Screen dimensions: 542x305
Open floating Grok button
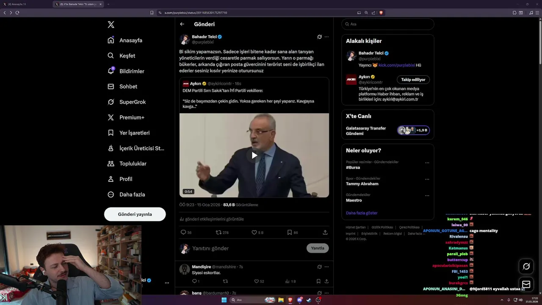(x=526, y=266)
